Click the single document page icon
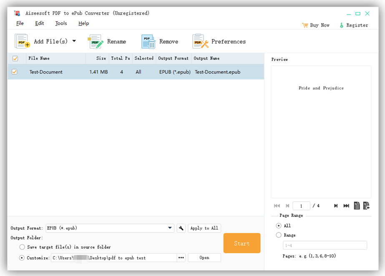 357,205
